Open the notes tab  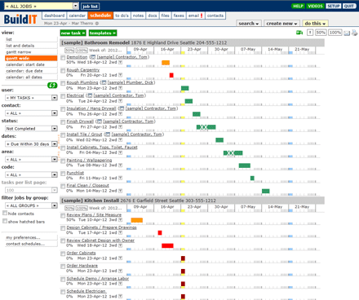coord(138,15)
